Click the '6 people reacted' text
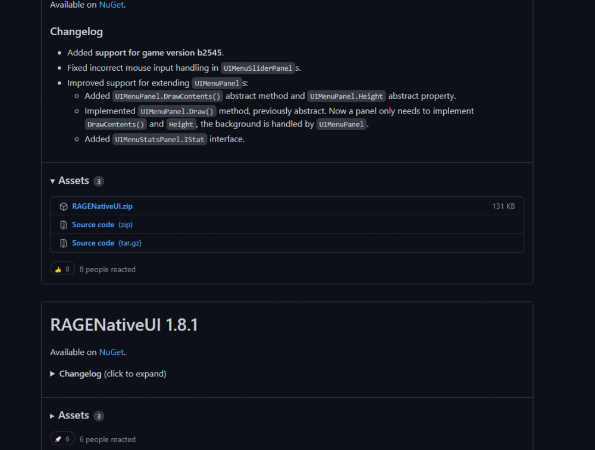This screenshot has width=595, height=450. coord(107,439)
